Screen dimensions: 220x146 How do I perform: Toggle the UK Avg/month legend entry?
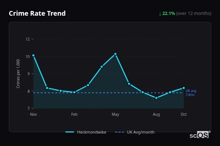(x=135, y=132)
